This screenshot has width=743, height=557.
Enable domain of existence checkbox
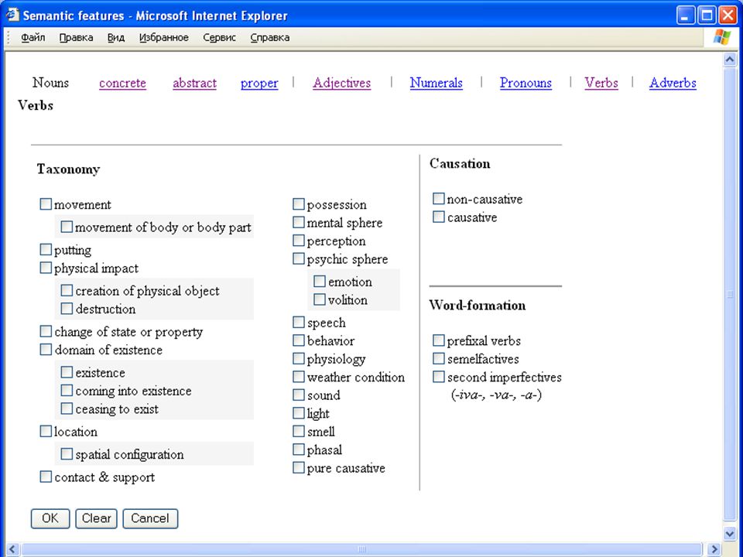tap(46, 350)
